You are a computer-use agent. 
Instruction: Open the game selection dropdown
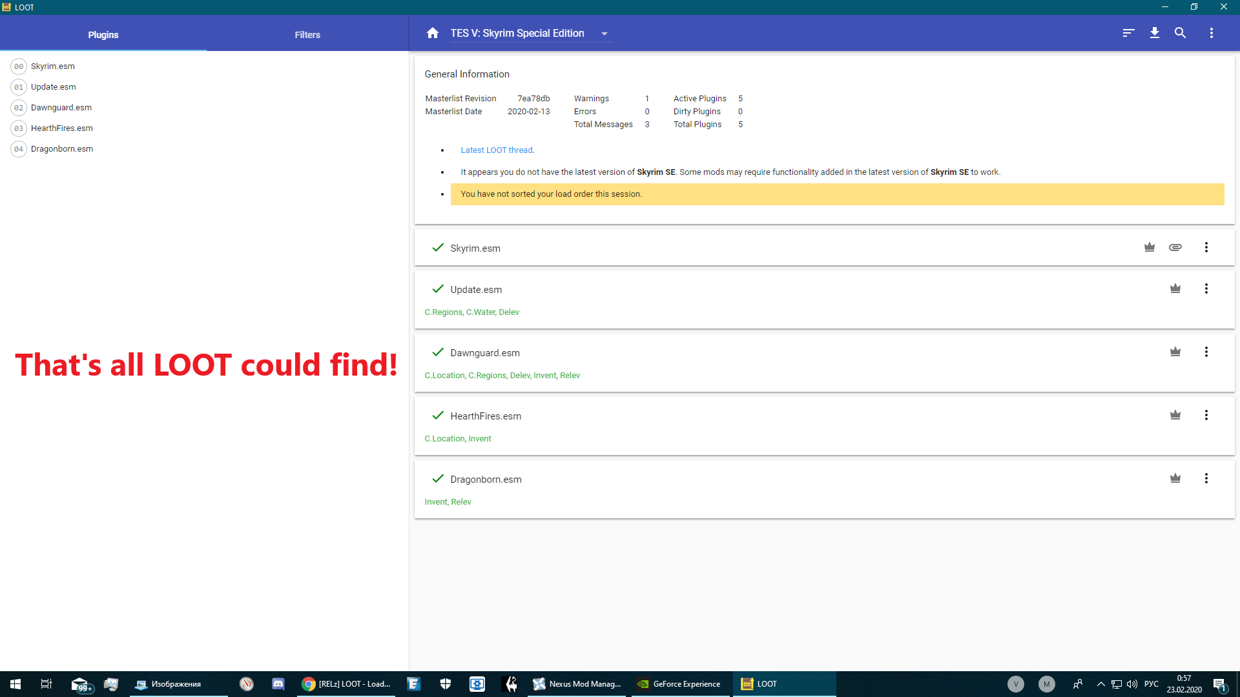coord(530,34)
